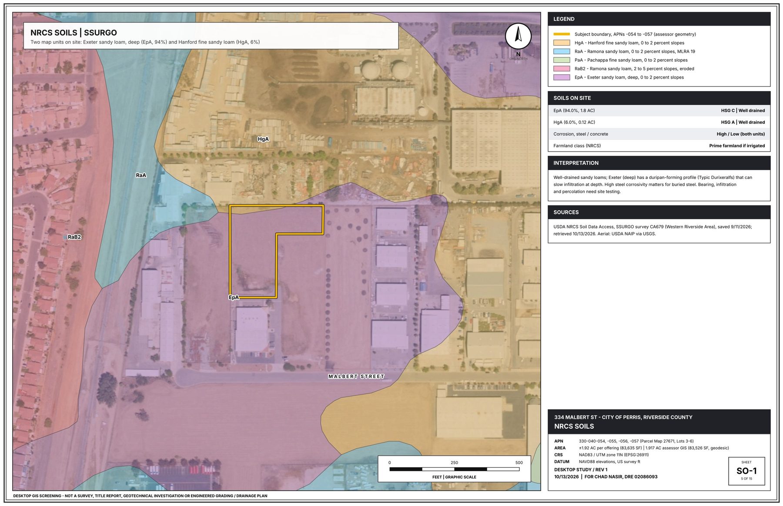Click the DATUM NAVD88 elevations line
Screen dimensions: 783x506
click(x=597, y=462)
